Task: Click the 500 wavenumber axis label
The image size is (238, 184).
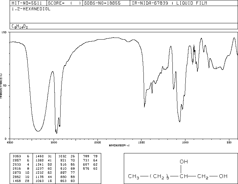Action: coord(229,142)
